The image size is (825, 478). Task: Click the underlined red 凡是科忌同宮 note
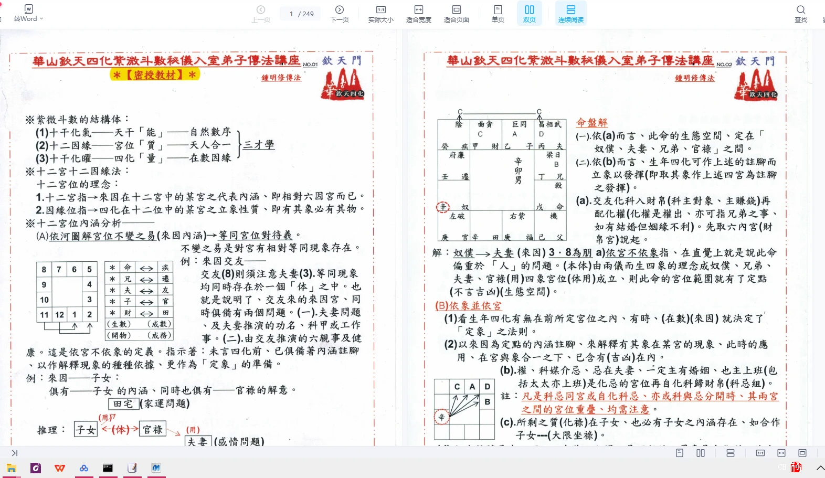point(650,402)
